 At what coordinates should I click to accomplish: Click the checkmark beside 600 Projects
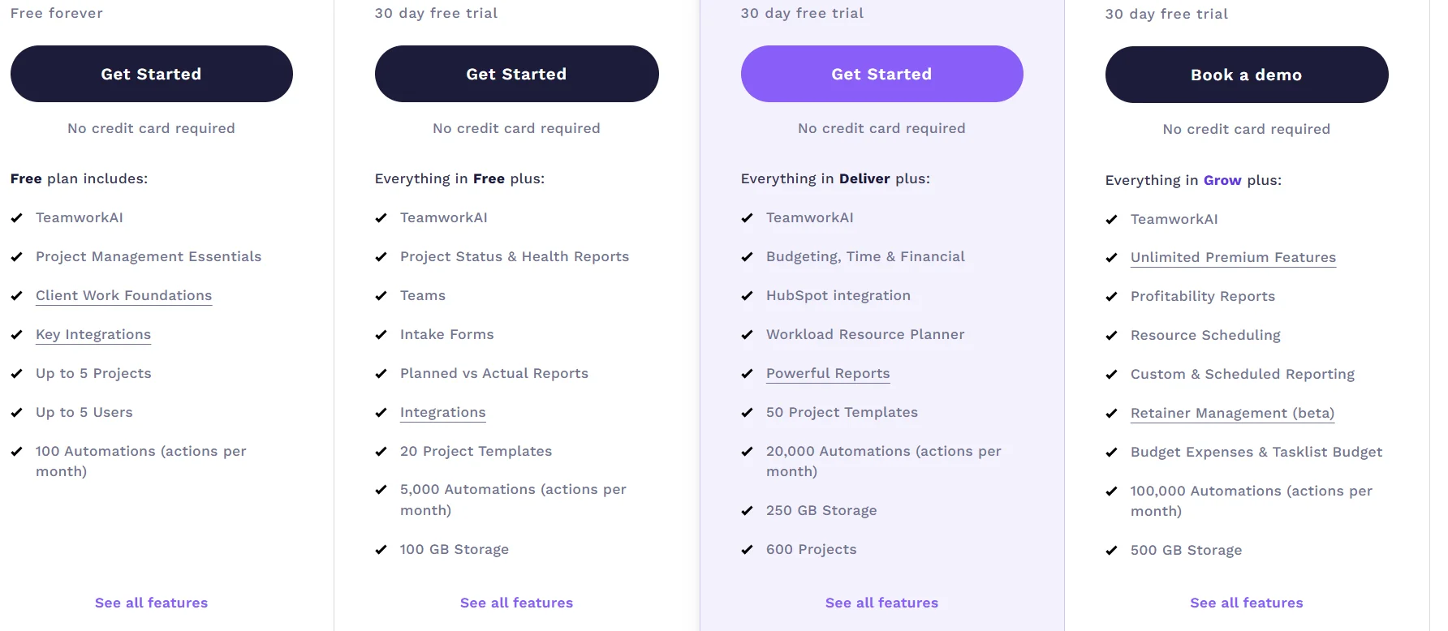[x=747, y=550]
